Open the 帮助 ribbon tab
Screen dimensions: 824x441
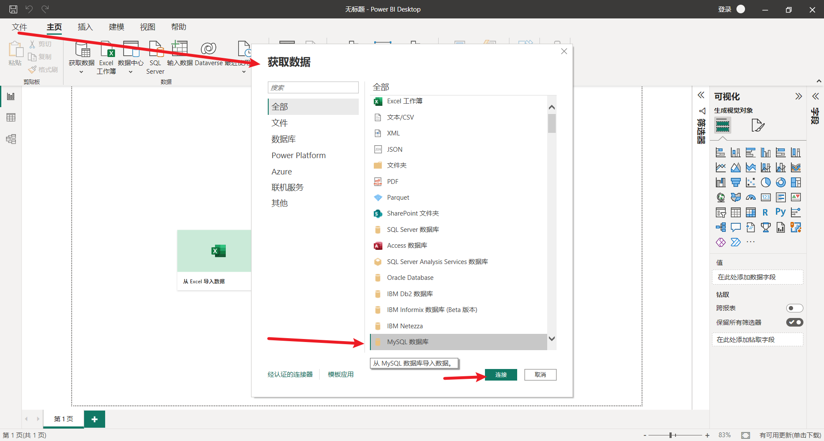(x=179, y=27)
